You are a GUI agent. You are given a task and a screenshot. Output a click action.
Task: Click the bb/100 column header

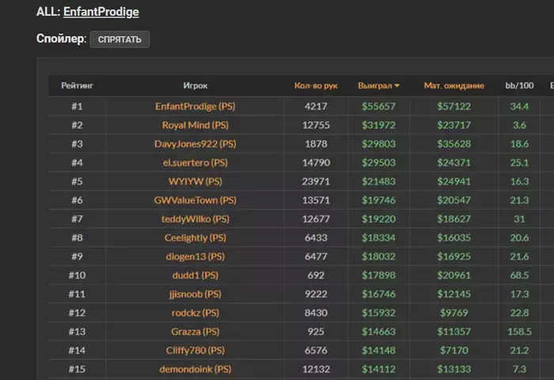519,85
